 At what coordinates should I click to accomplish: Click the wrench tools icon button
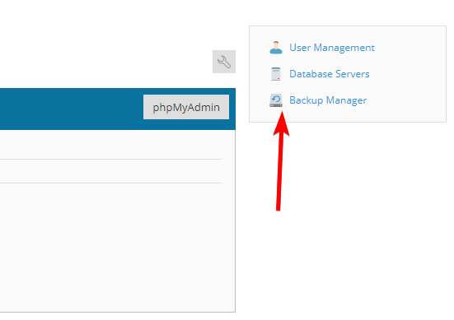pyautogui.click(x=224, y=62)
